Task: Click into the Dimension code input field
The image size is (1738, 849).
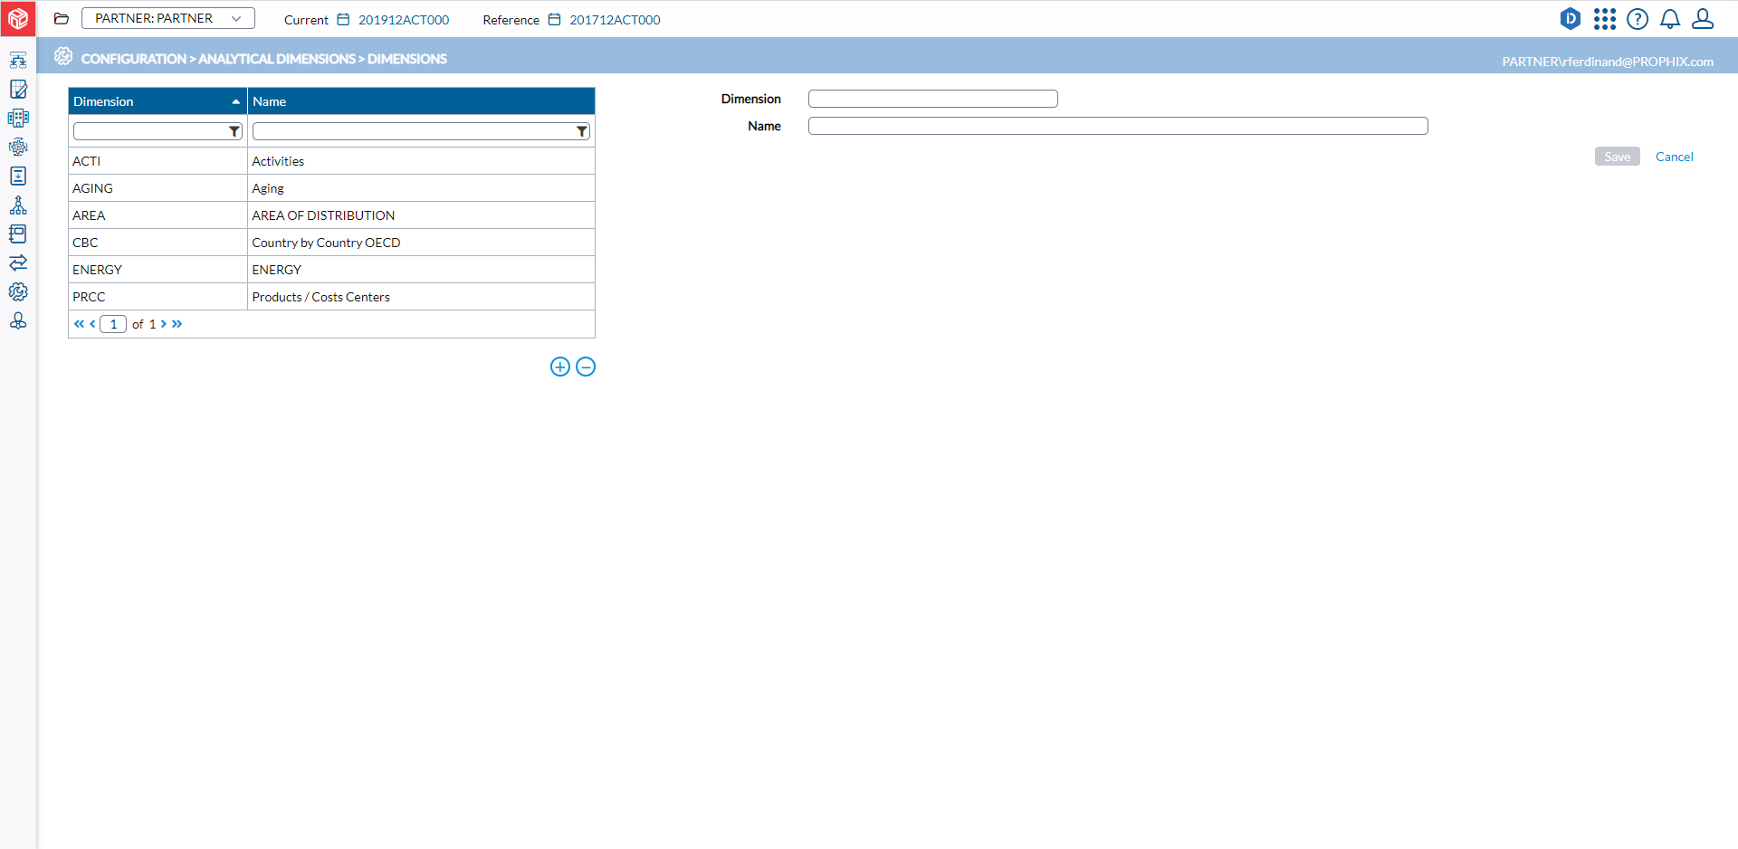Action: tap(932, 99)
